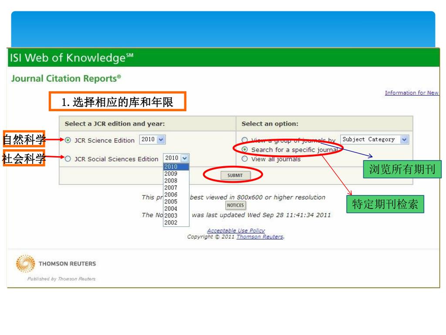Open the Acceptable Use Policy link
446x335 pixels.
click(x=236, y=230)
